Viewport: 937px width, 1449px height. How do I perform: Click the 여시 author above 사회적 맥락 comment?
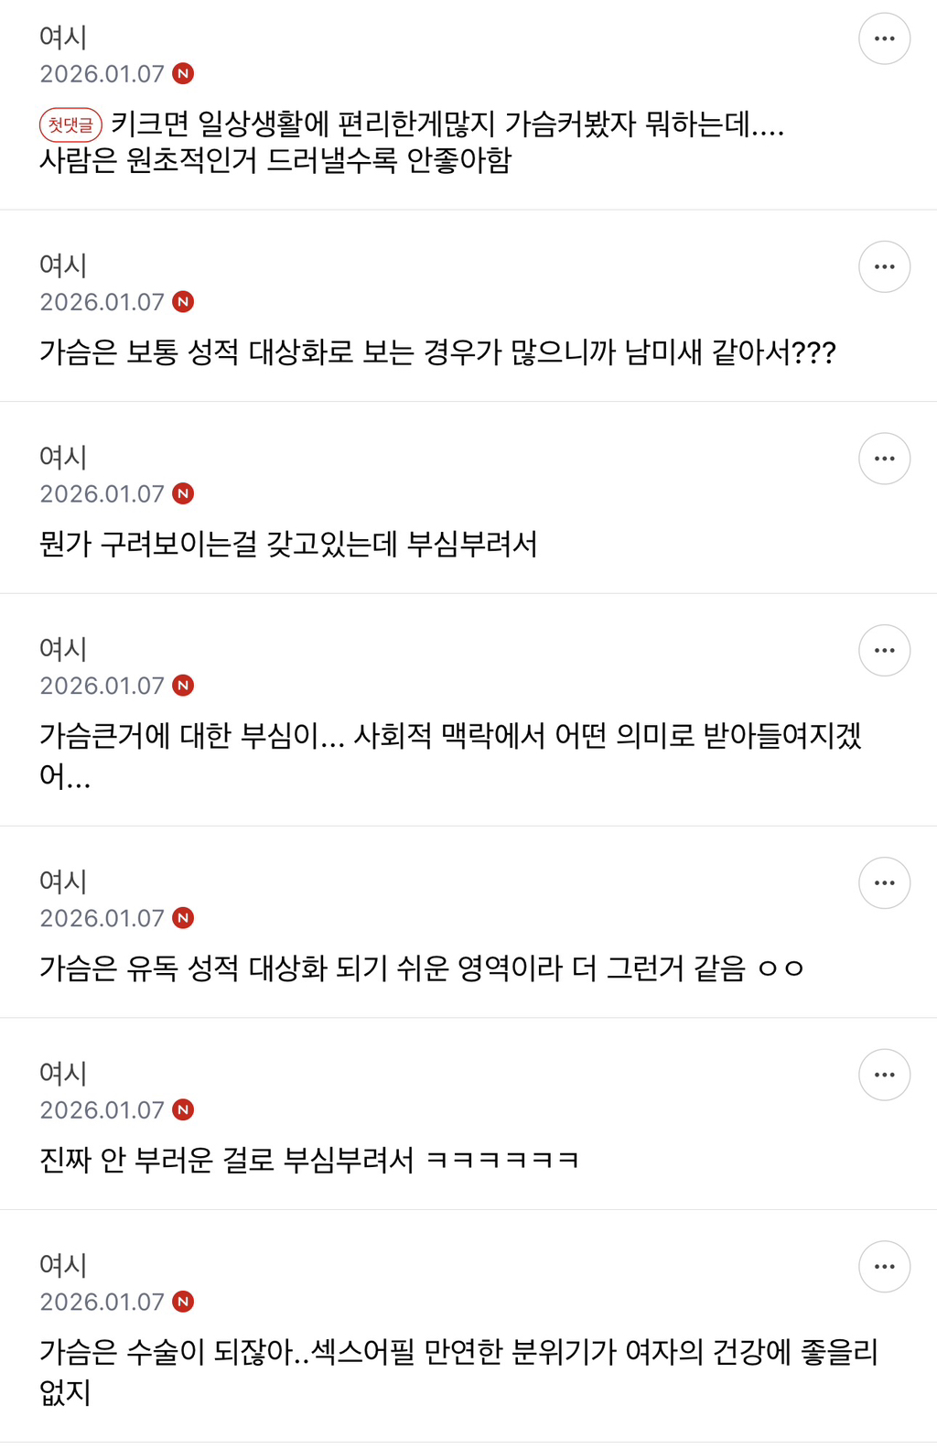point(63,649)
